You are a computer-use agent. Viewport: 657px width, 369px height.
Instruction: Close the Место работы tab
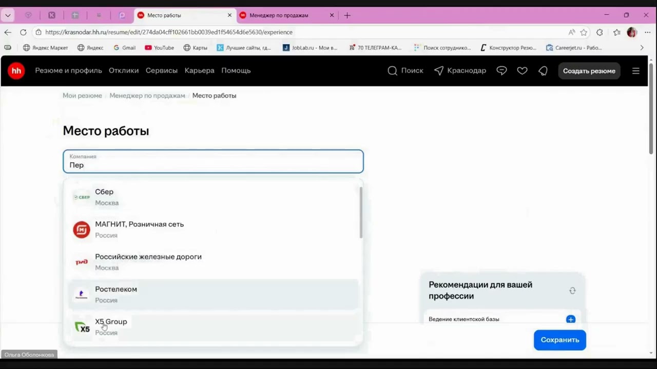pyautogui.click(x=229, y=15)
